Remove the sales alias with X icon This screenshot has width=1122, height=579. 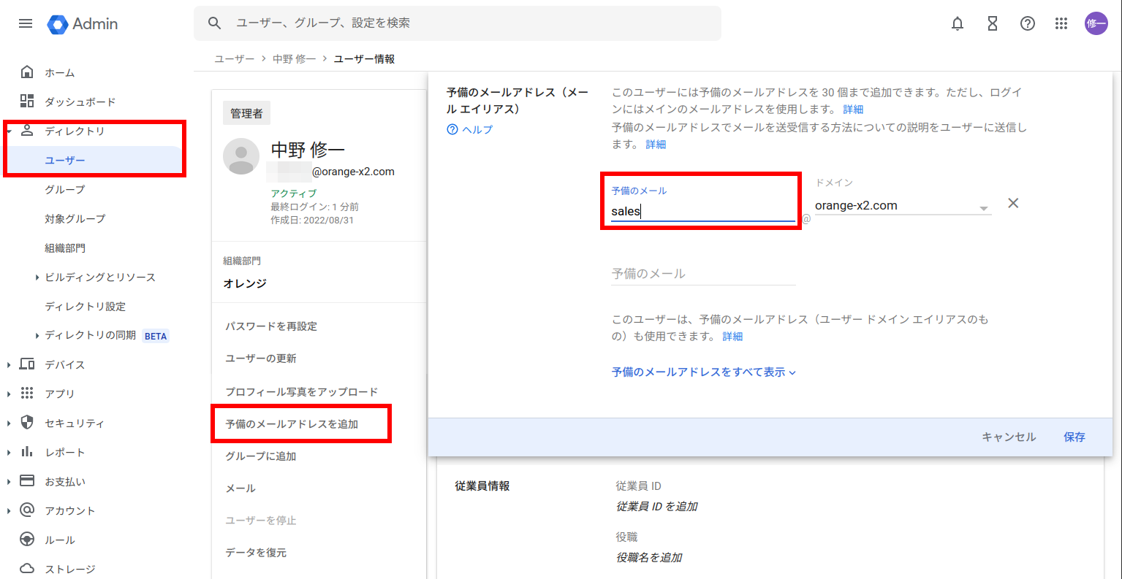(1012, 204)
